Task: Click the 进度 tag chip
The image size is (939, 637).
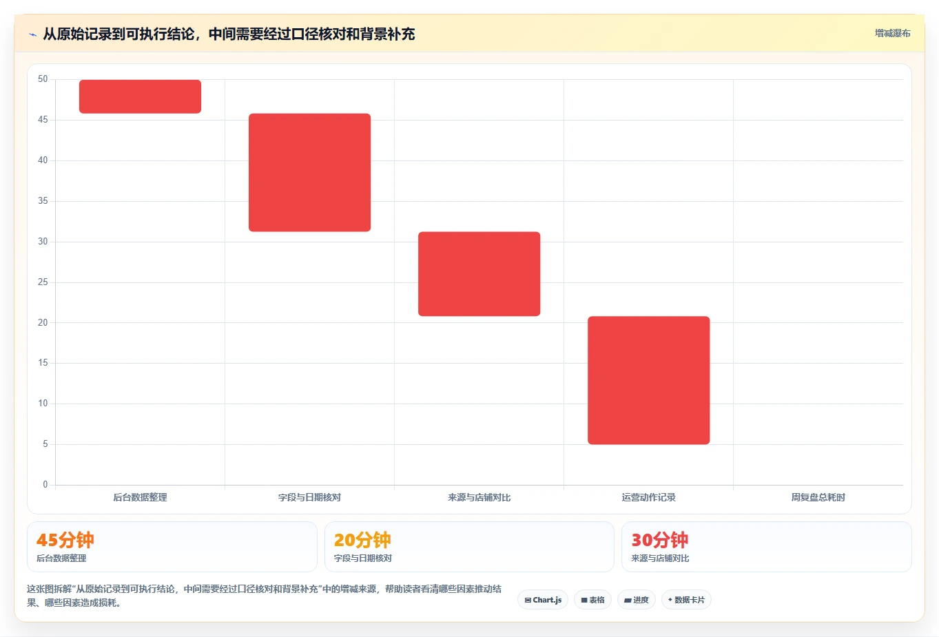Action: [x=637, y=600]
